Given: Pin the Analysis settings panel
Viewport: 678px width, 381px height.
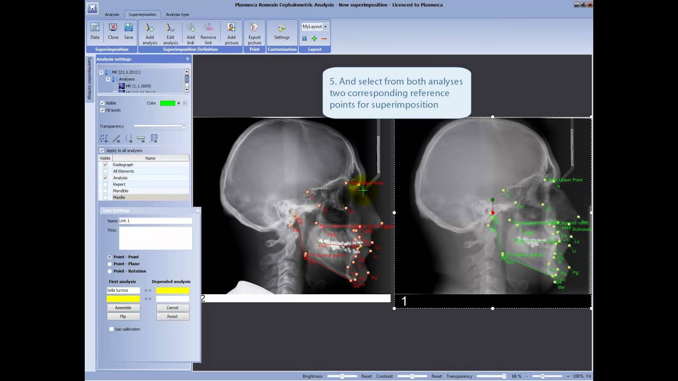Looking at the screenshot, I should pos(187,59).
